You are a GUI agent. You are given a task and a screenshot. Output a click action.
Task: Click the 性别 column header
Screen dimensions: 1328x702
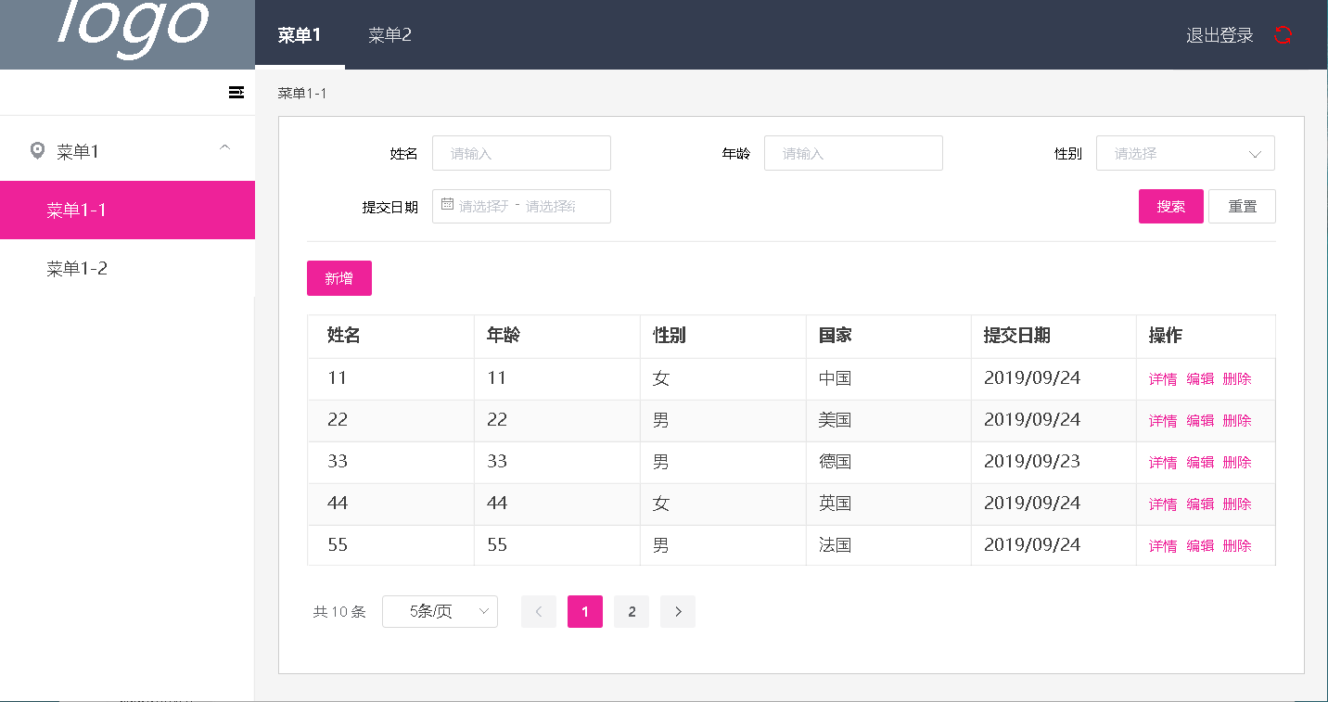[x=722, y=336]
